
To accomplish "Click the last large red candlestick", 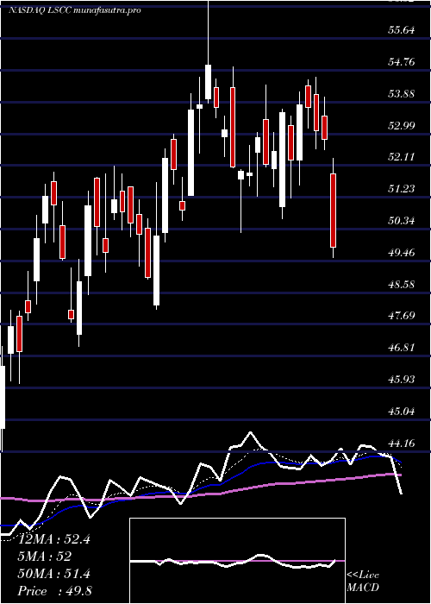I will 334,211.
